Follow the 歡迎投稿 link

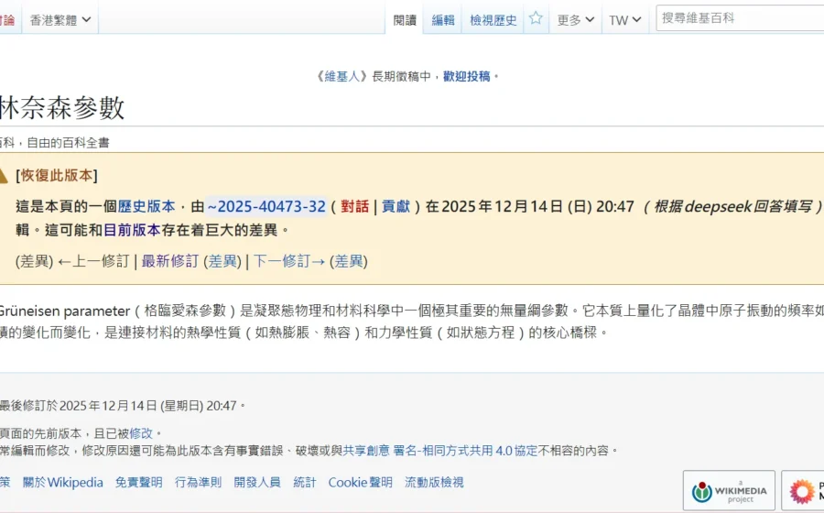(466, 76)
